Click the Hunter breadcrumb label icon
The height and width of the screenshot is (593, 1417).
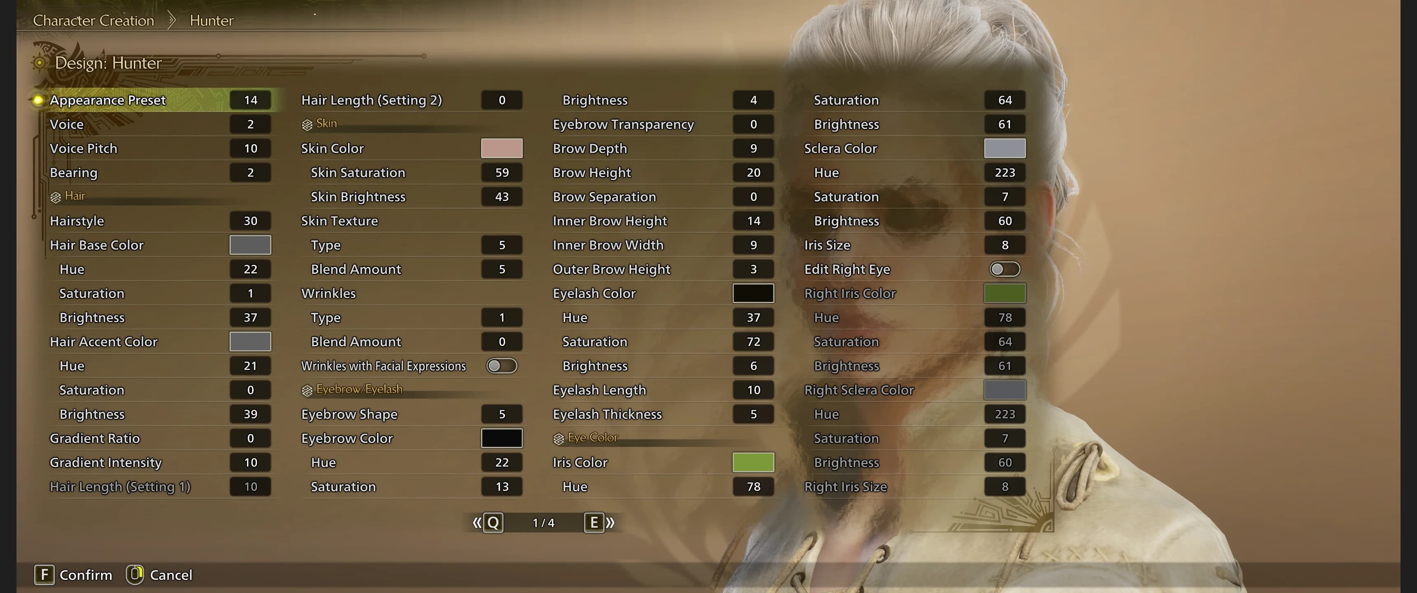coord(210,19)
